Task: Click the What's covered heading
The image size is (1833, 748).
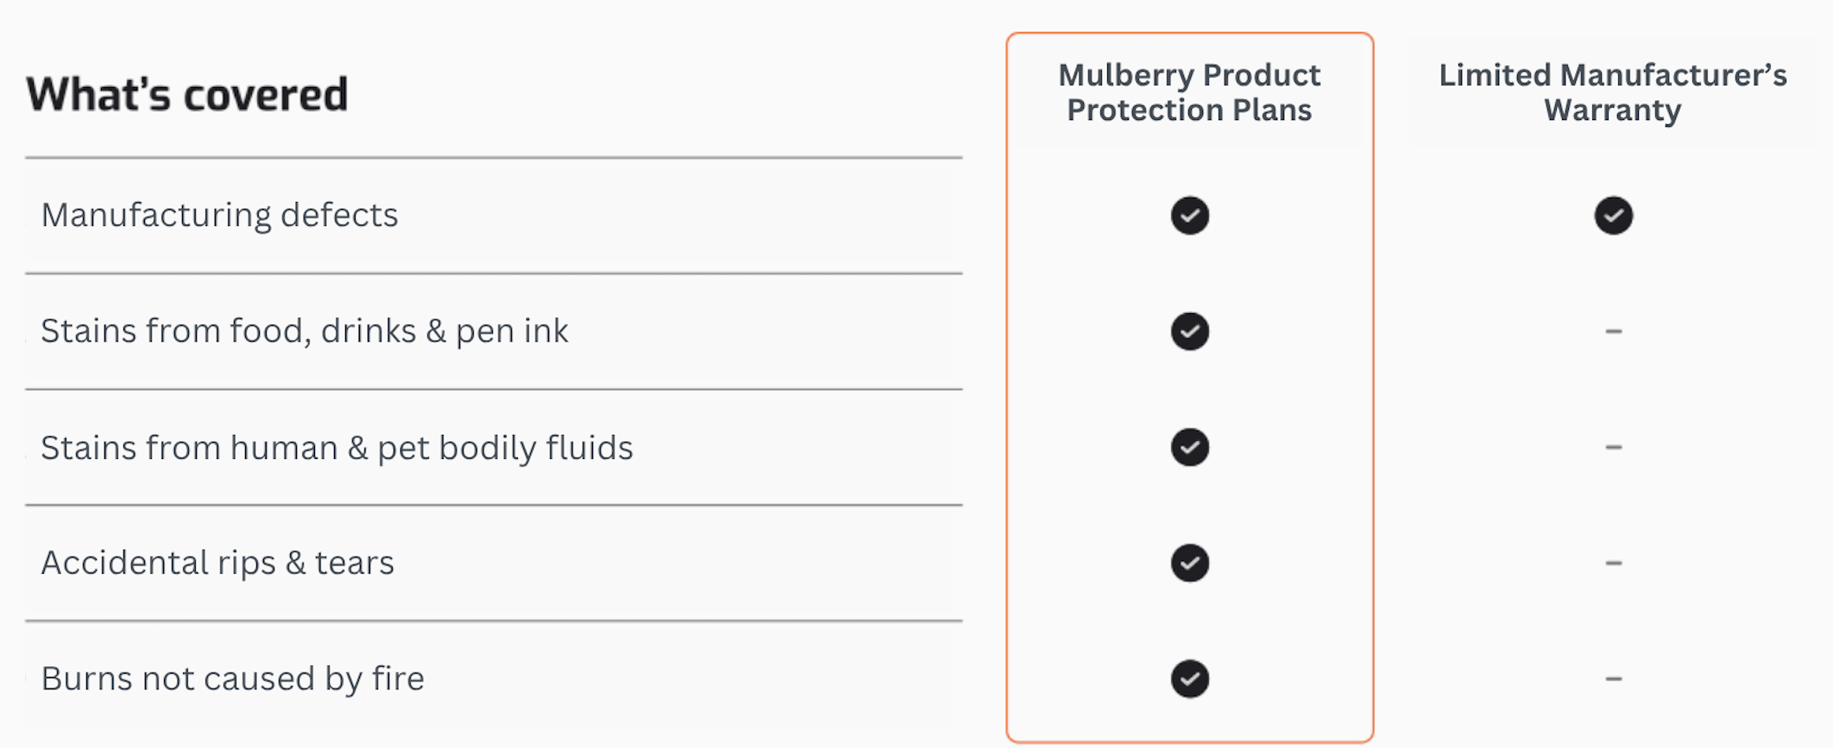Action: coord(186,94)
